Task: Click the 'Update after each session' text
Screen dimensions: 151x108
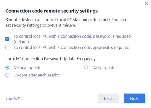Action: (37, 75)
